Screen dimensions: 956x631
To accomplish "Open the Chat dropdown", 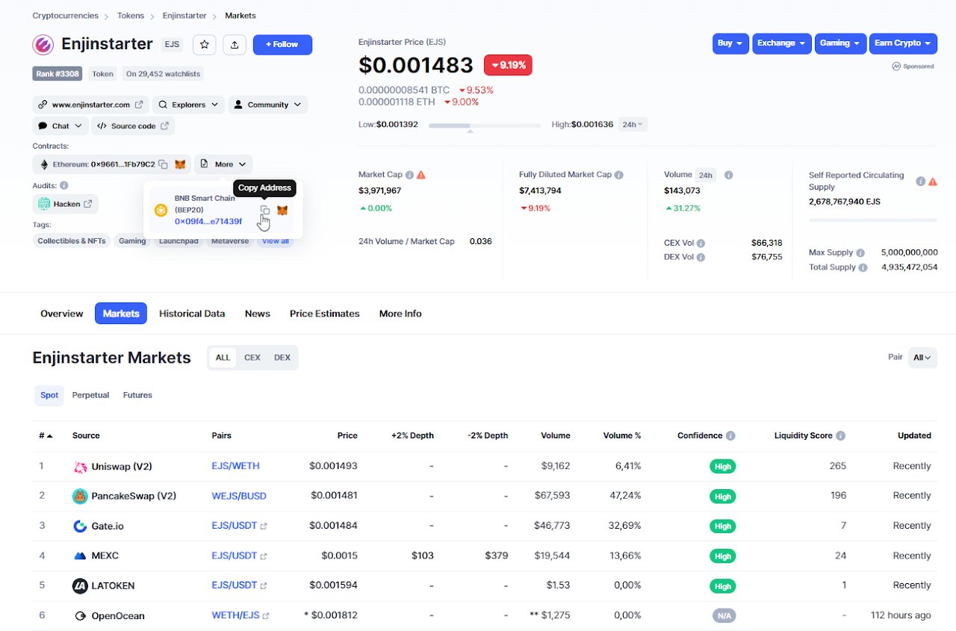I will 60,126.
